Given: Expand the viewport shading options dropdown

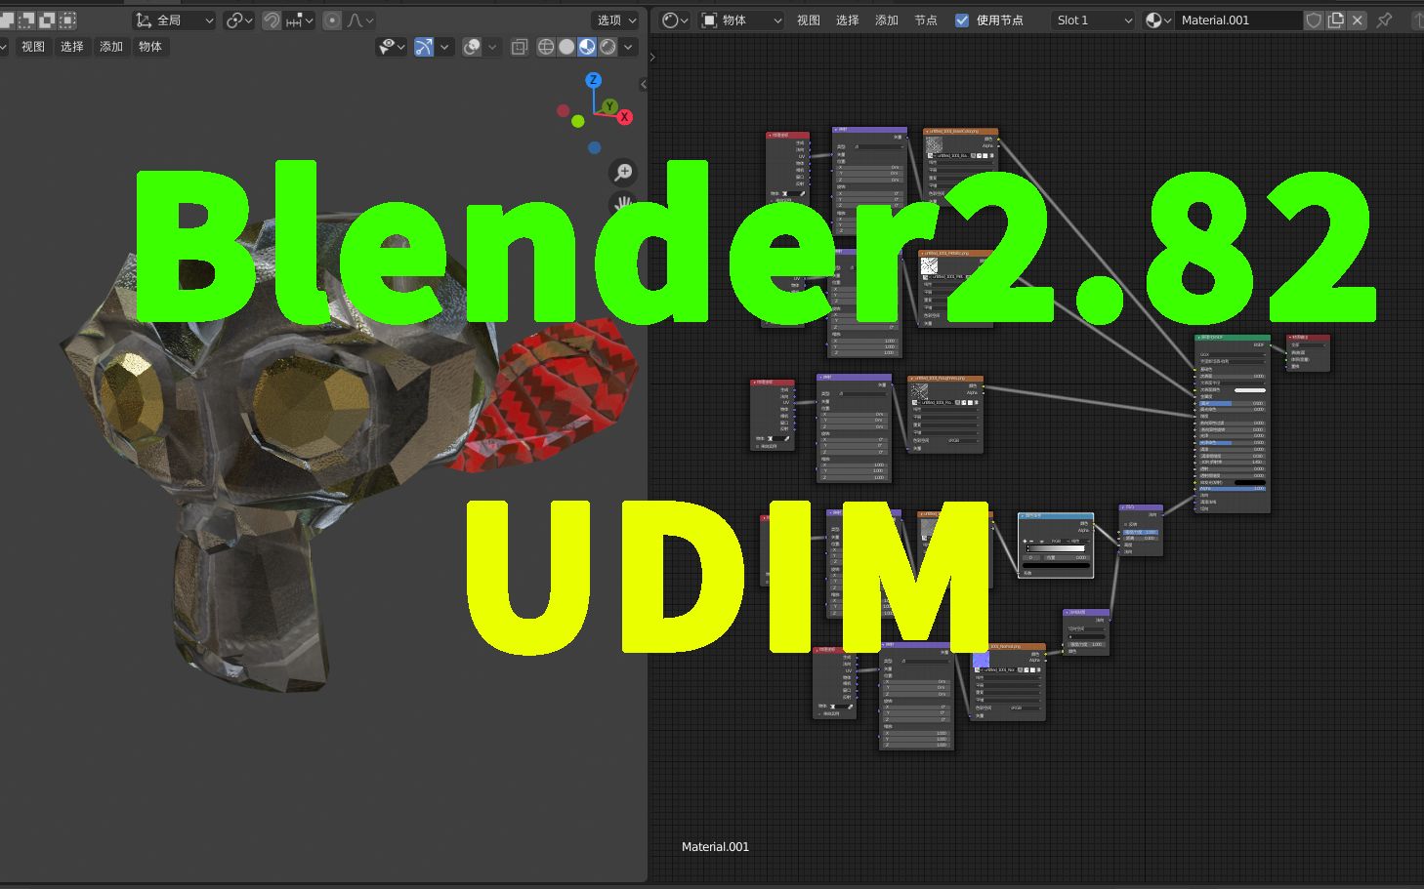Looking at the screenshot, I should tap(629, 46).
